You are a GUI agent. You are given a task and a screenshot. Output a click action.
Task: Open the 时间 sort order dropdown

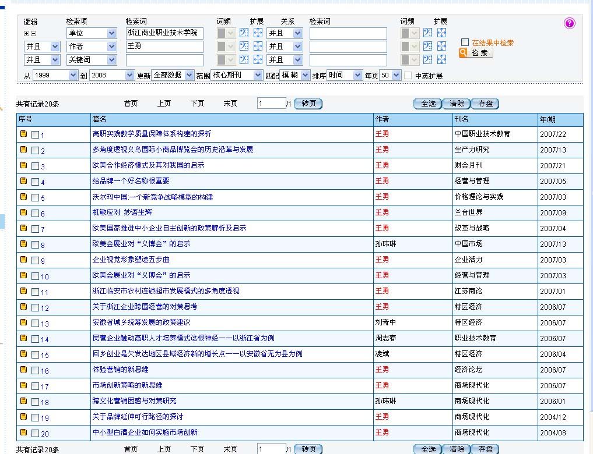345,75
